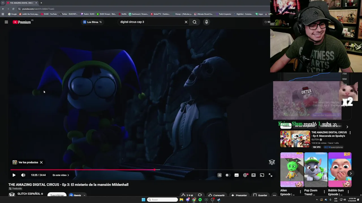Open Pup Zoom Trend short
The image size is (362, 203).
coord(316,170)
